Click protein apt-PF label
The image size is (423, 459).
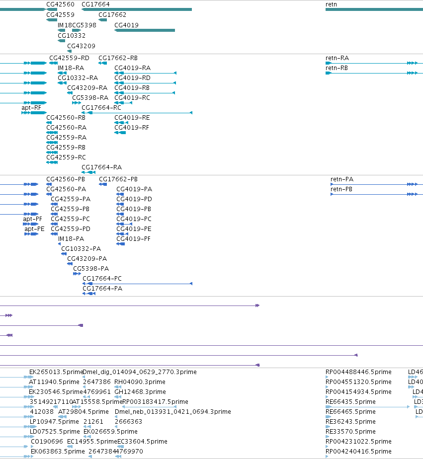point(32,219)
